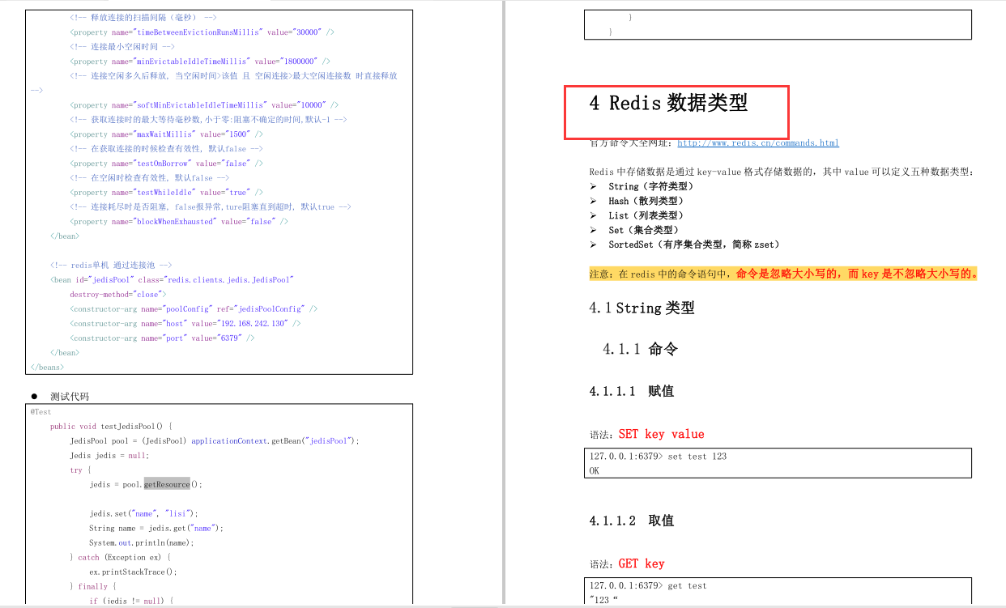The image size is (1006, 608).
Task: Click the highlighted "getResource" word
Action: [x=167, y=484]
